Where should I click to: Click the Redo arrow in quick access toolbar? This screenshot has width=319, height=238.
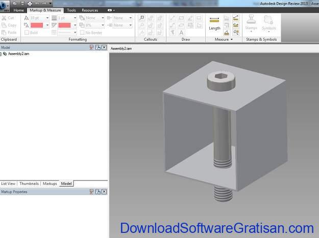(x=44, y=3)
